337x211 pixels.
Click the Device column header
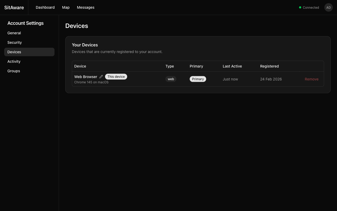click(x=80, y=66)
